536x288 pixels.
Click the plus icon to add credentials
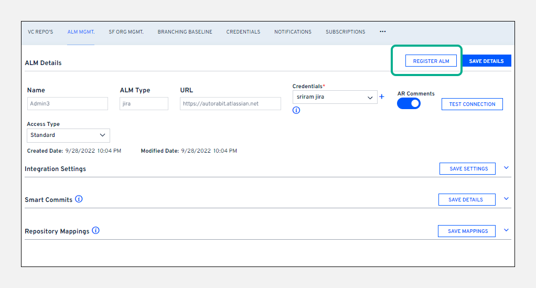coord(382,97)
